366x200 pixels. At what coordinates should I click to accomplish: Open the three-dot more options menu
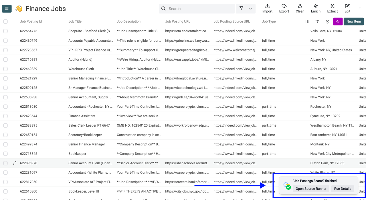tap(360, 9)
